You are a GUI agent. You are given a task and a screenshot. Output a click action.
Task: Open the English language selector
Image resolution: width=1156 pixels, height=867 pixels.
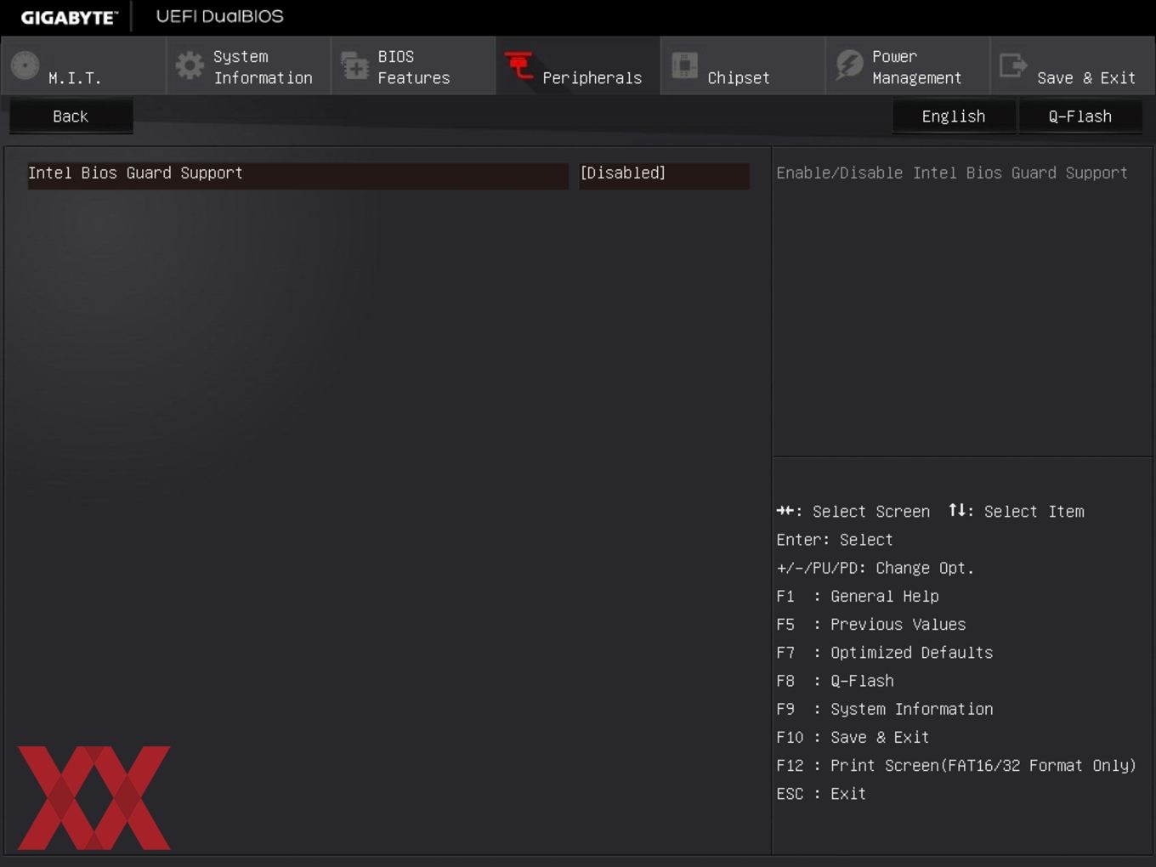954,116
